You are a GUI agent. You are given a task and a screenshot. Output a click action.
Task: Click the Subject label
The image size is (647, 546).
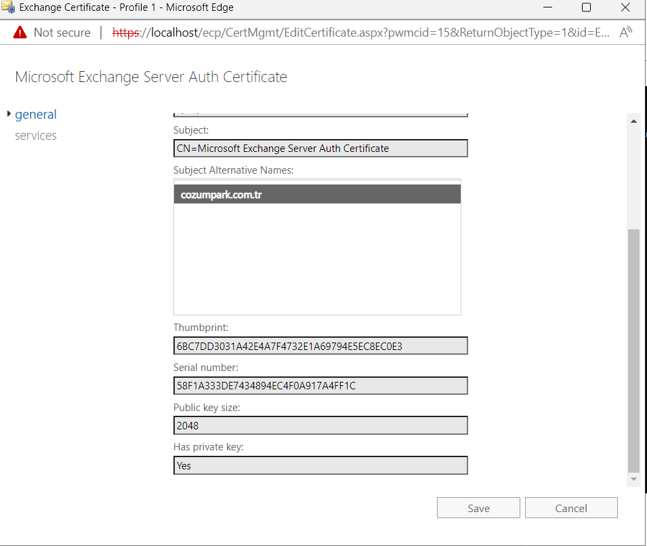190,130
